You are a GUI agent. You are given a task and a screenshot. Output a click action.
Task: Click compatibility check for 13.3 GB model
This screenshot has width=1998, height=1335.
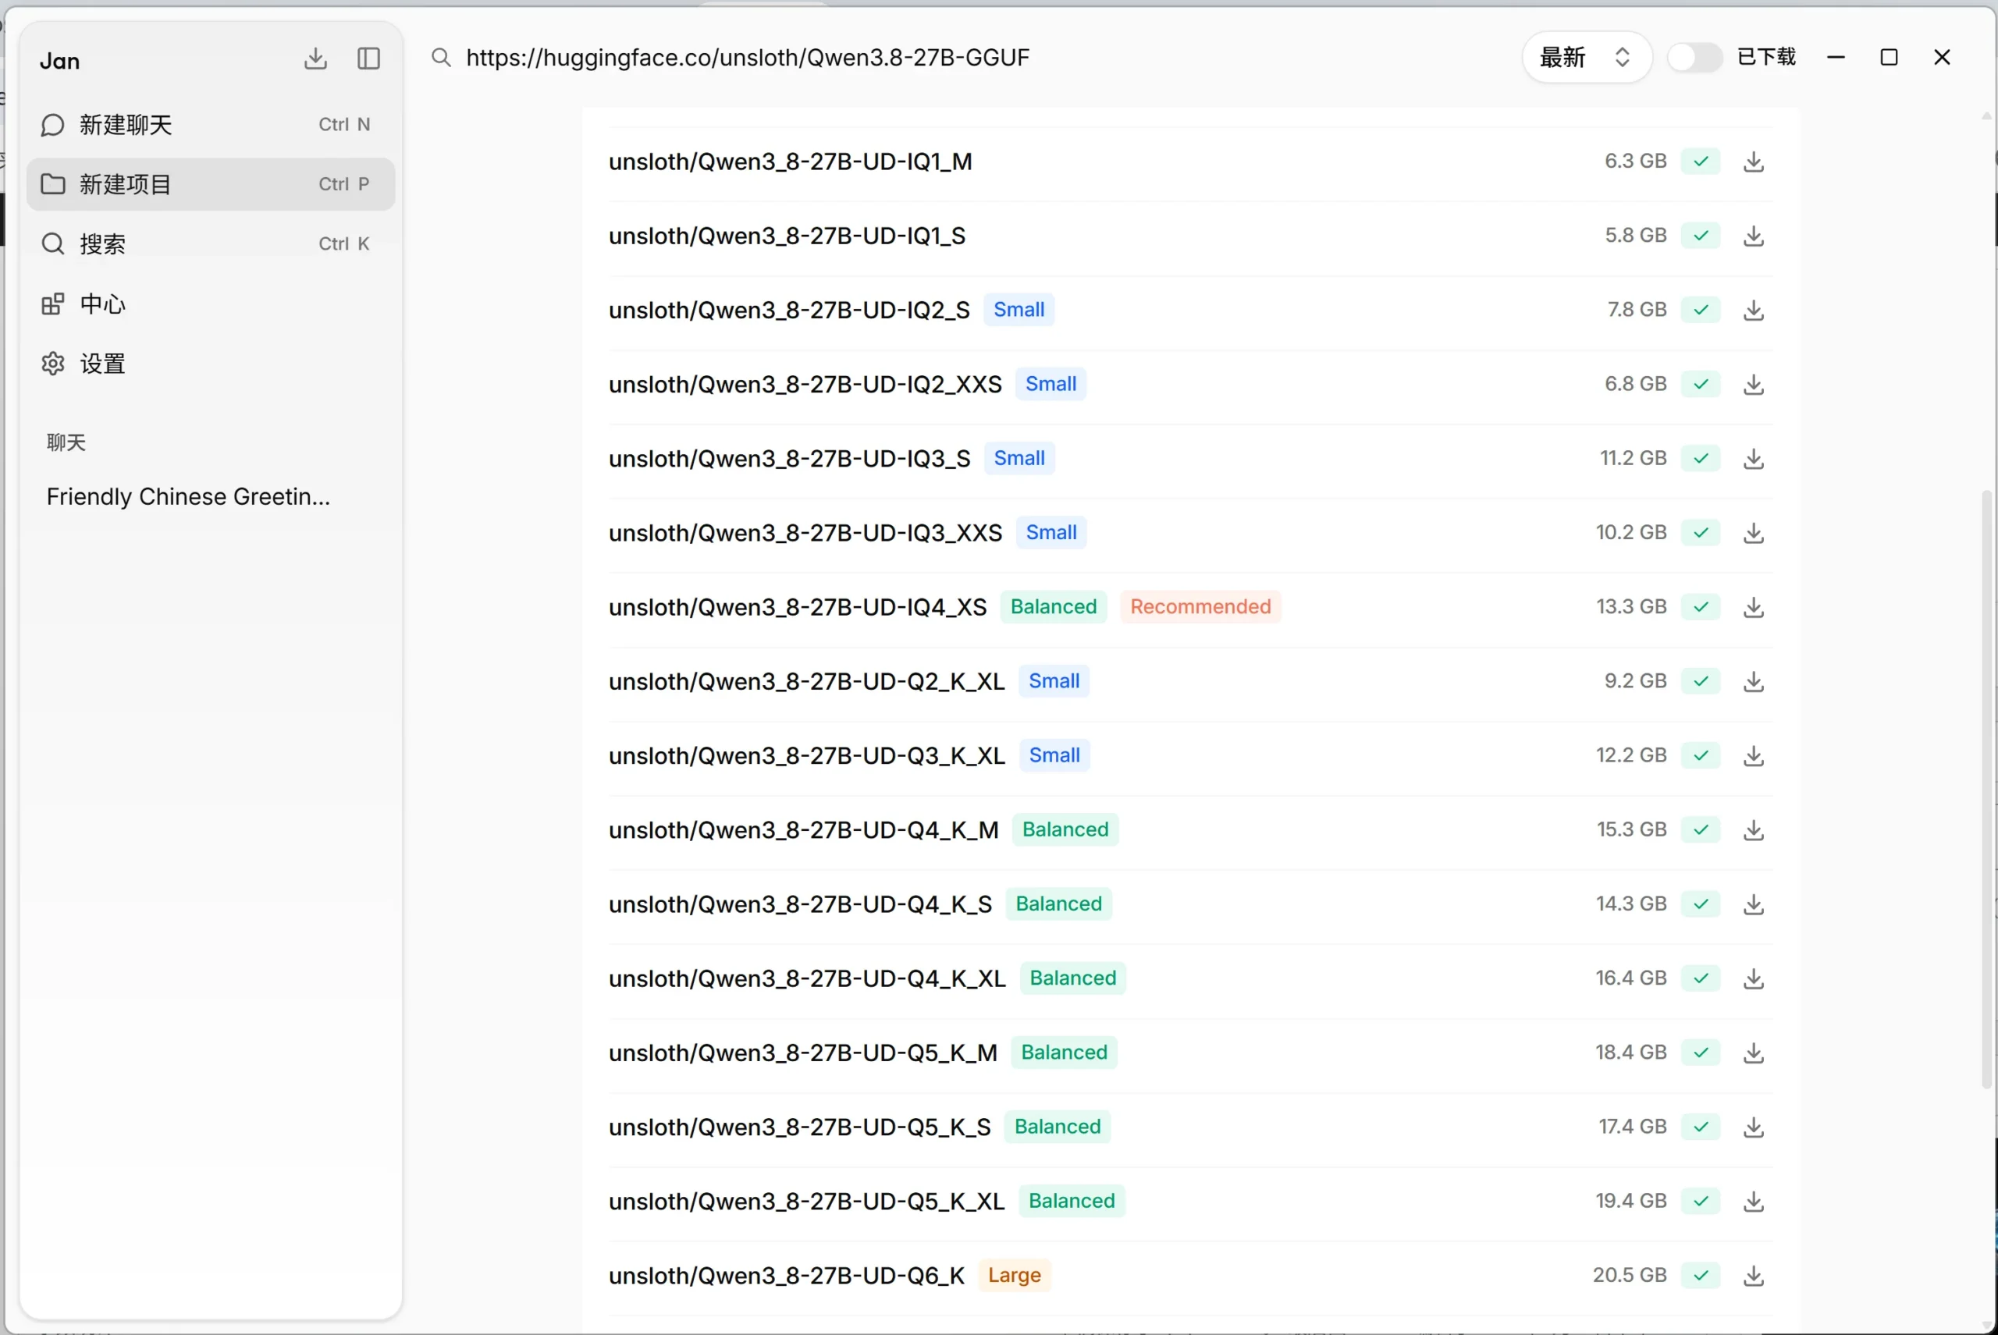pyautogui.click(x=1700, y=607)
